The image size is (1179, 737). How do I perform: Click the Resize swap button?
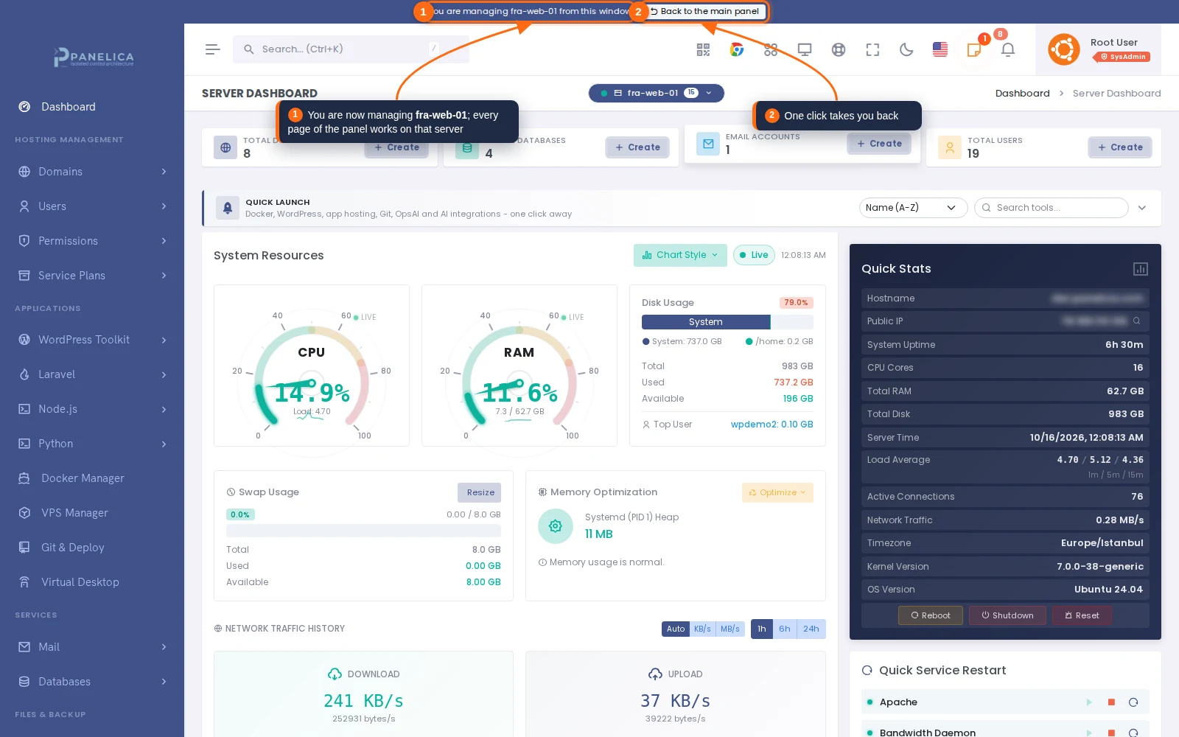[480, 492]
